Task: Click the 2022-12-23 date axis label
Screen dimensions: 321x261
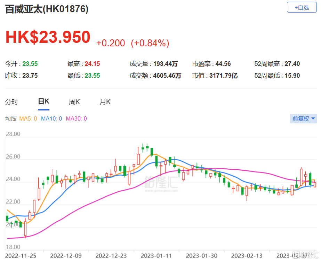Action: 111,256
